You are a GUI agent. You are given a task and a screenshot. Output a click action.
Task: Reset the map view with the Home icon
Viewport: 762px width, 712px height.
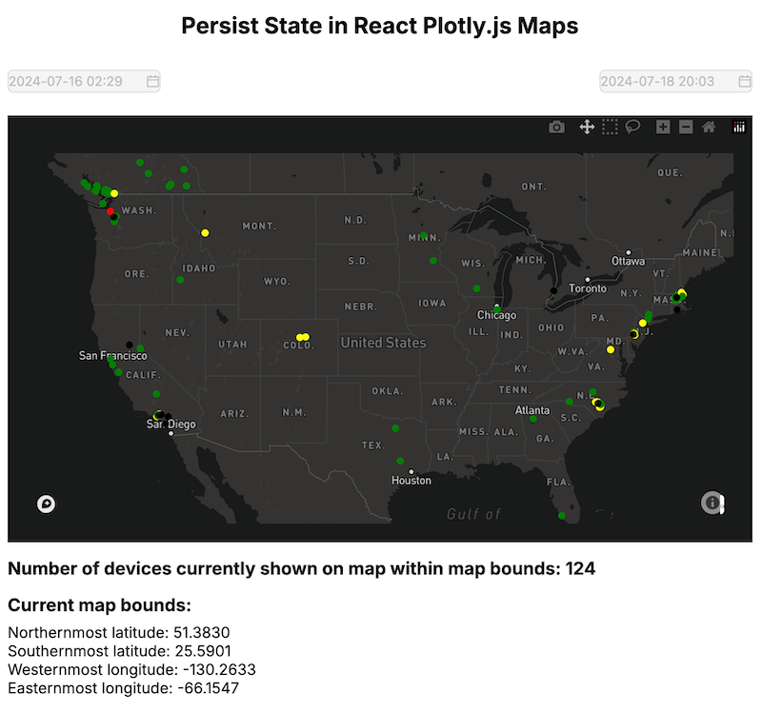click(708, 126)
